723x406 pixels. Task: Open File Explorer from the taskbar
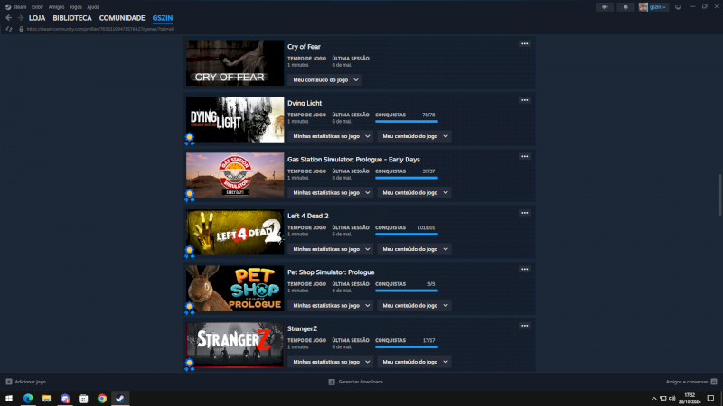(x=47, y=398)
